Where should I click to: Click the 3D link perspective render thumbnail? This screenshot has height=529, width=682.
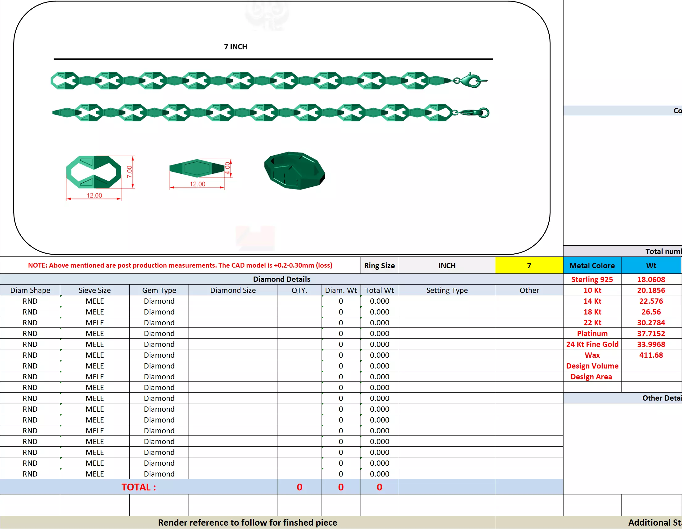point(294,171)
